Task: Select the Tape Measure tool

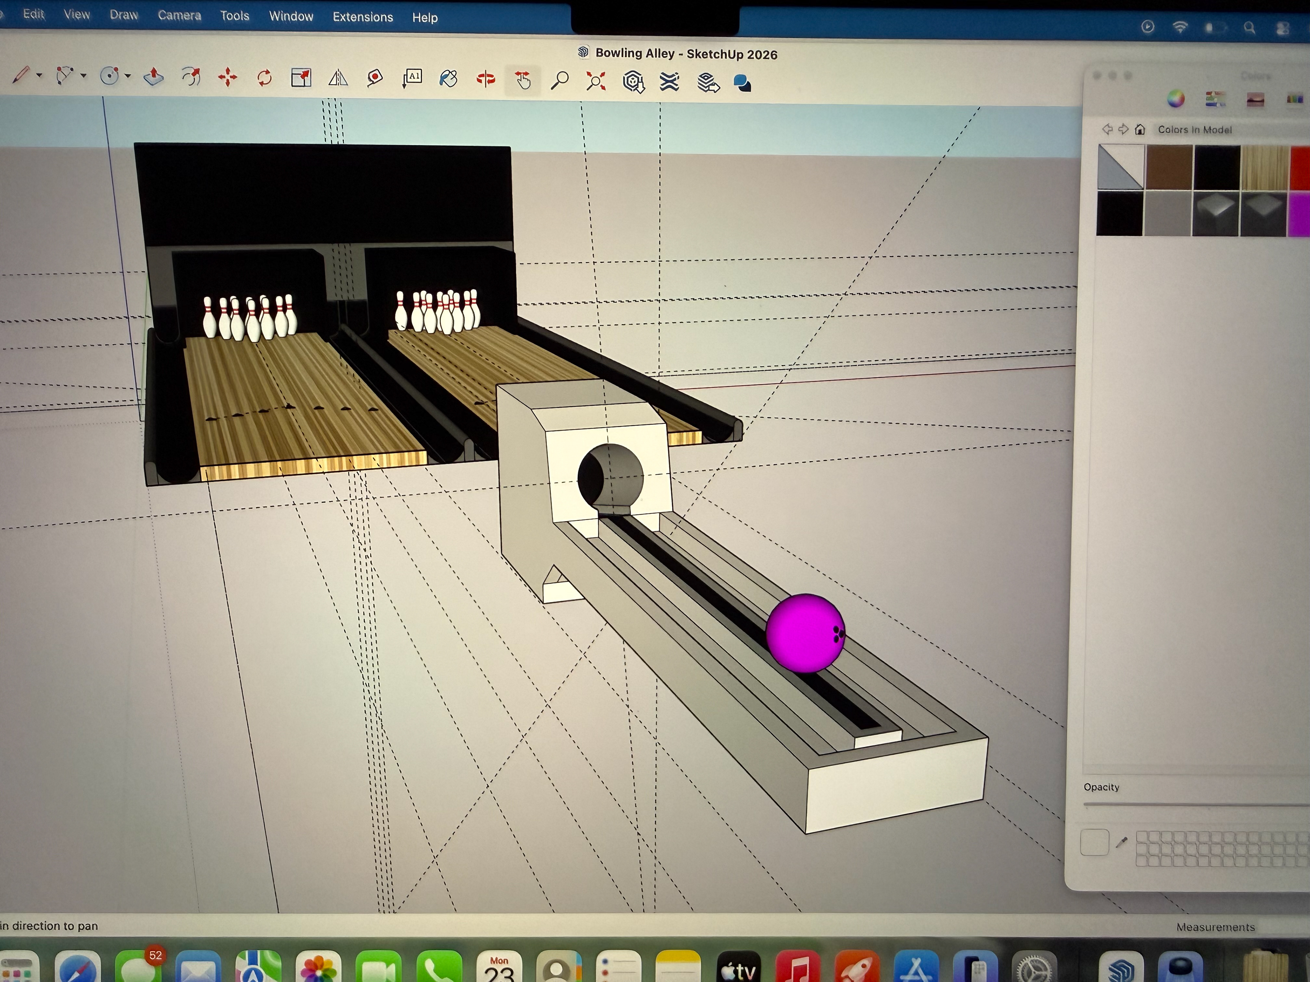Action: (x=374, y=78)
